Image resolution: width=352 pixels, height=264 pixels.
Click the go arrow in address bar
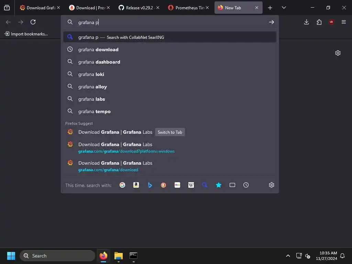272,22
